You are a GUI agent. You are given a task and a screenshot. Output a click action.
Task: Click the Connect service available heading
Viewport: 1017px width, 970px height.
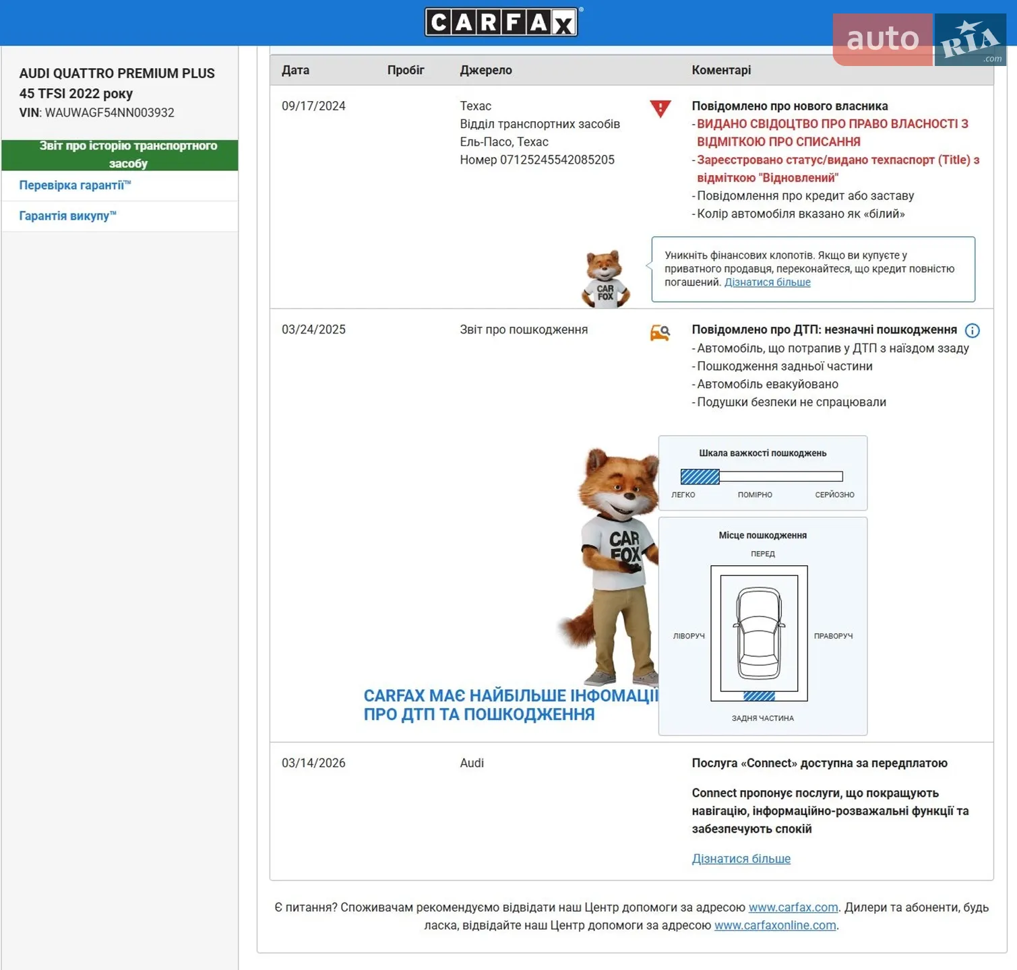(x=820, y=763)
